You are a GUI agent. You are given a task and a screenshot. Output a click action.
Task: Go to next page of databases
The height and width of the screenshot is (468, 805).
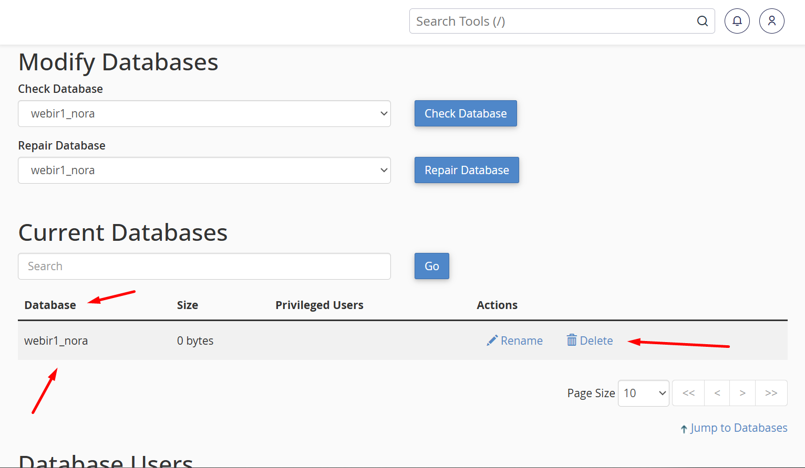tap(742, 393)
